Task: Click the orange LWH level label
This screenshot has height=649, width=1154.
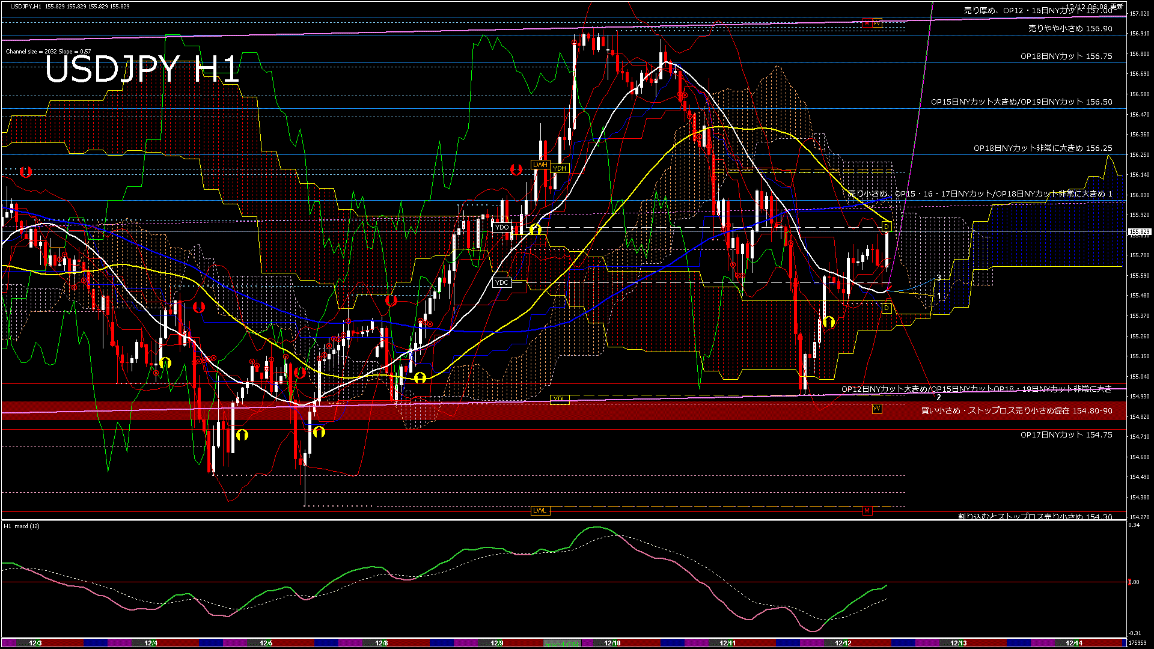Action: (540, 165)
